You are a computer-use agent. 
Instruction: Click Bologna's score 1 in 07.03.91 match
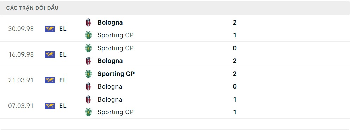coord(235,99)
